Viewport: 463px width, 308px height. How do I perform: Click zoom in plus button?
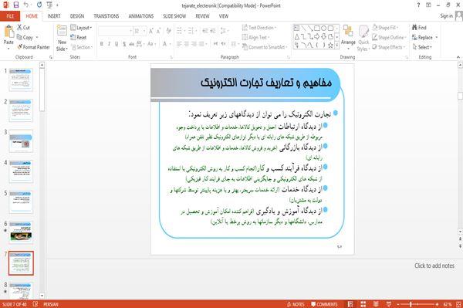(437, 304)
